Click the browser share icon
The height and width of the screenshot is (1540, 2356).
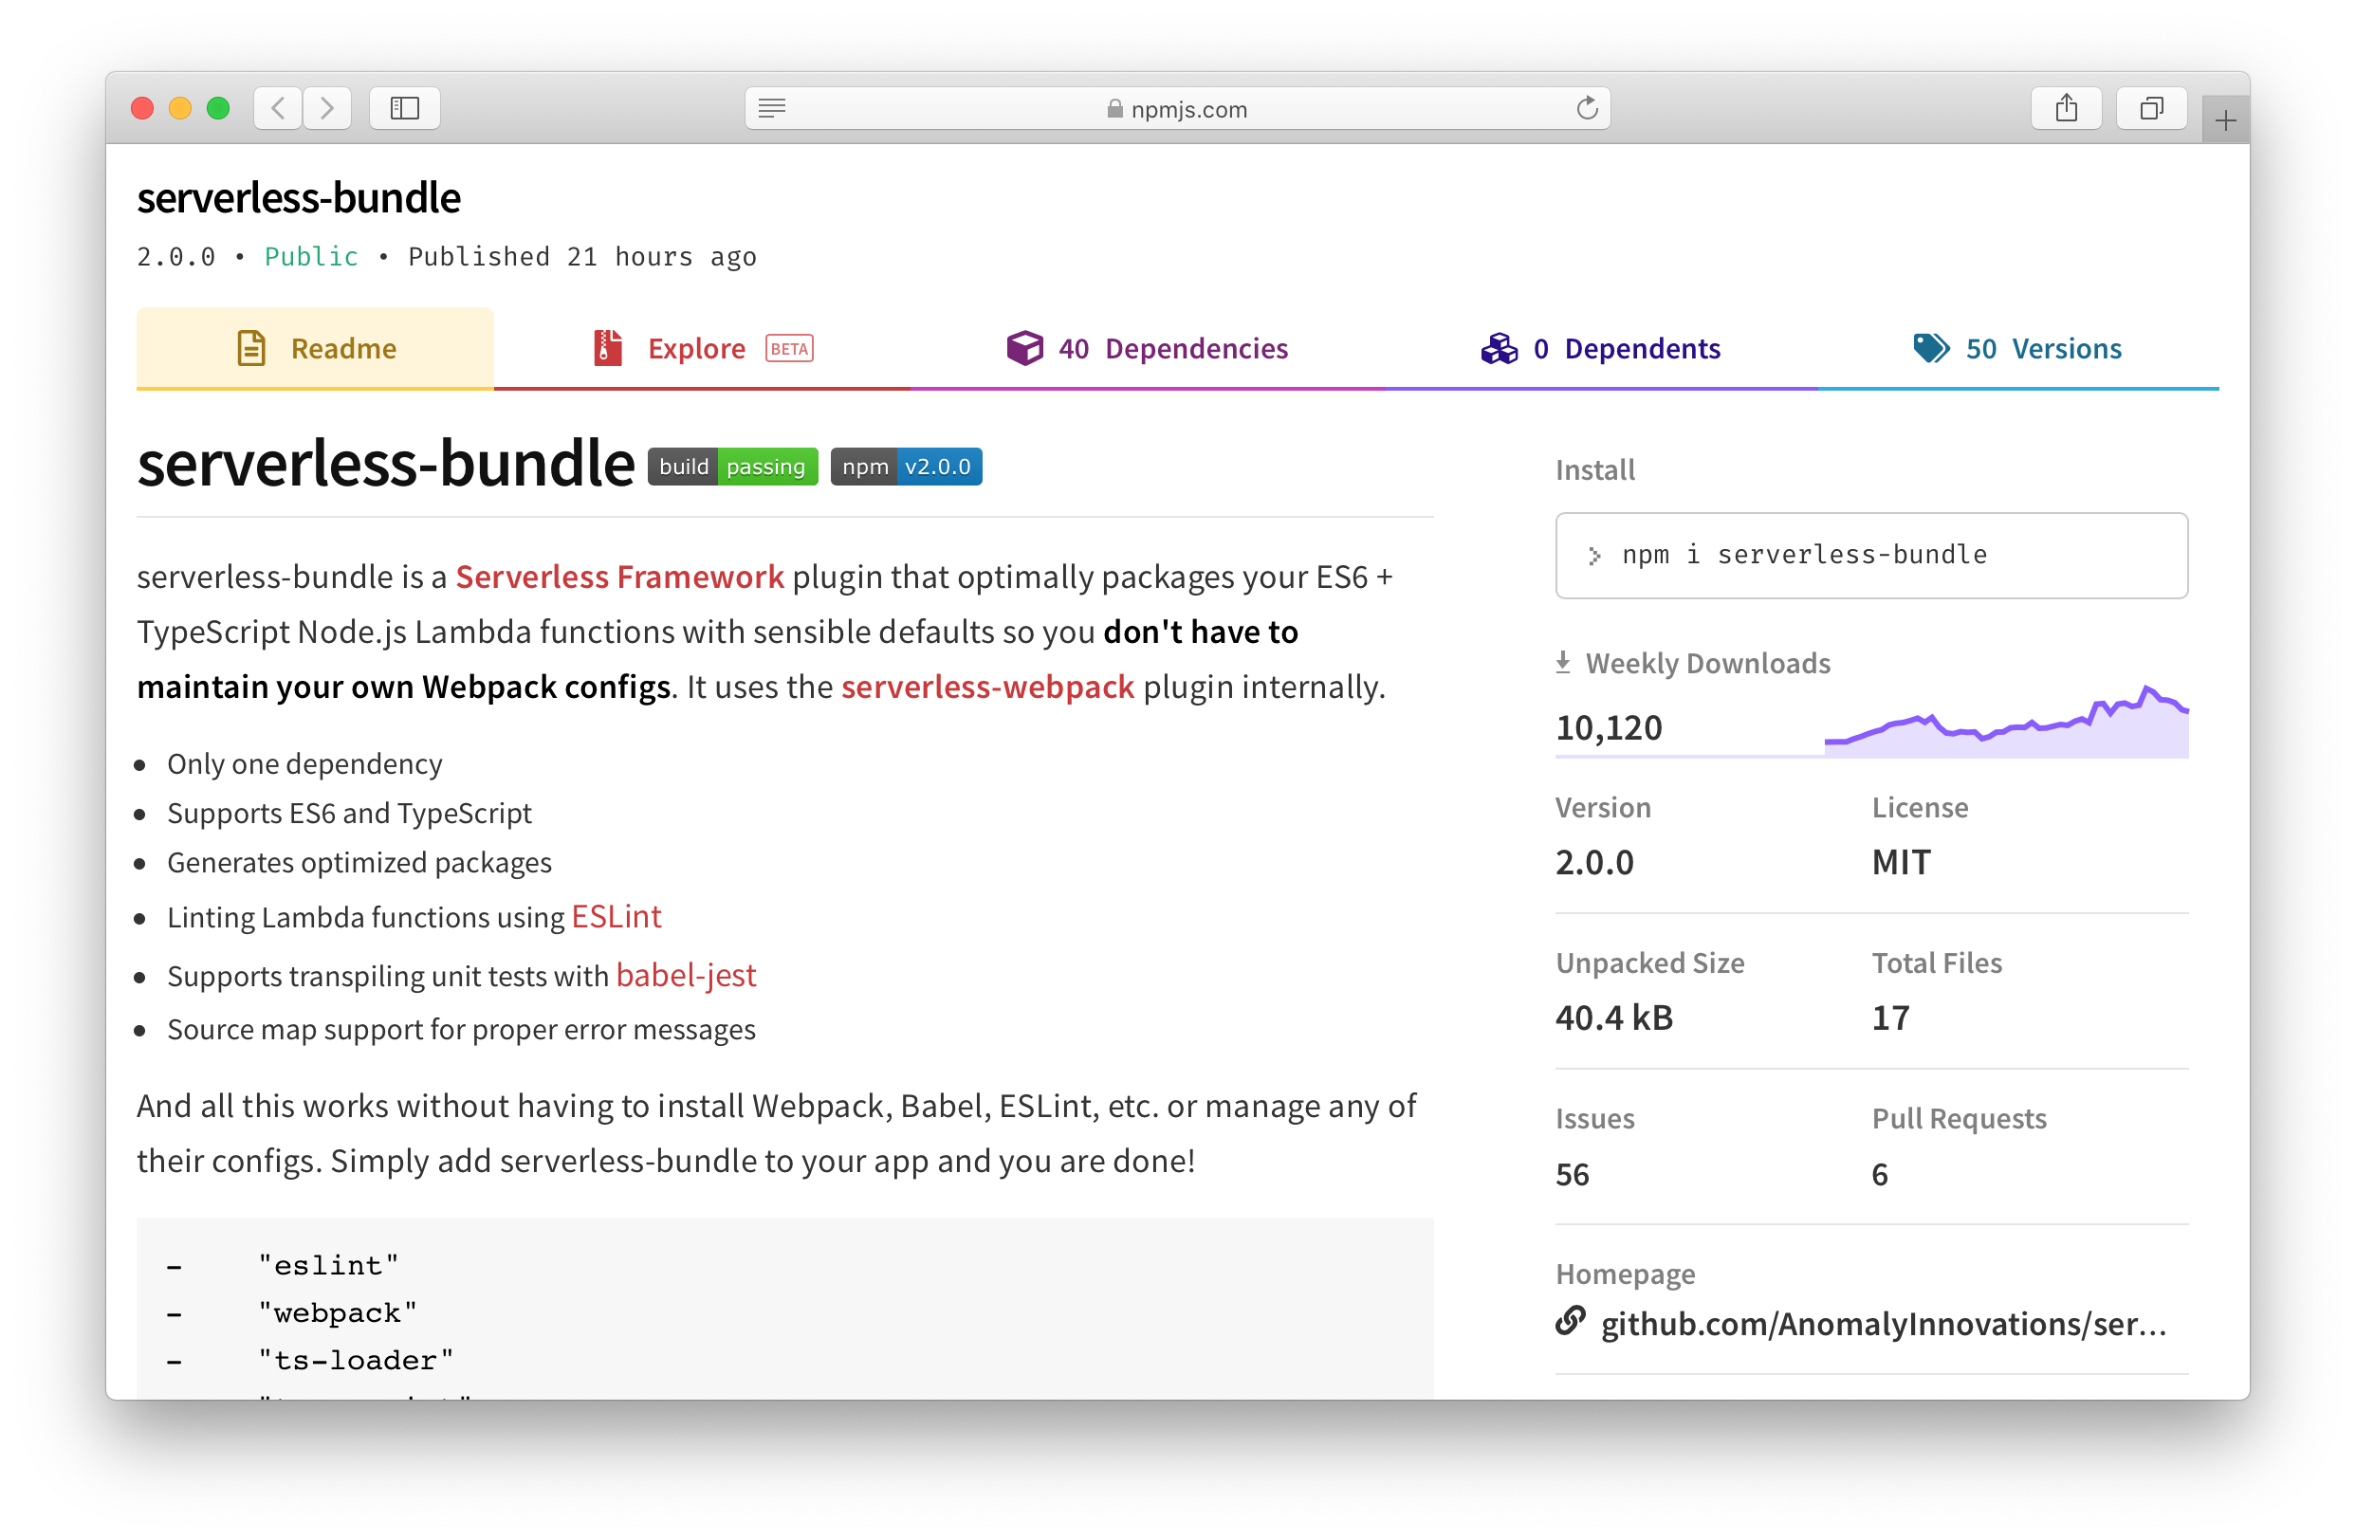point(2067,108)
